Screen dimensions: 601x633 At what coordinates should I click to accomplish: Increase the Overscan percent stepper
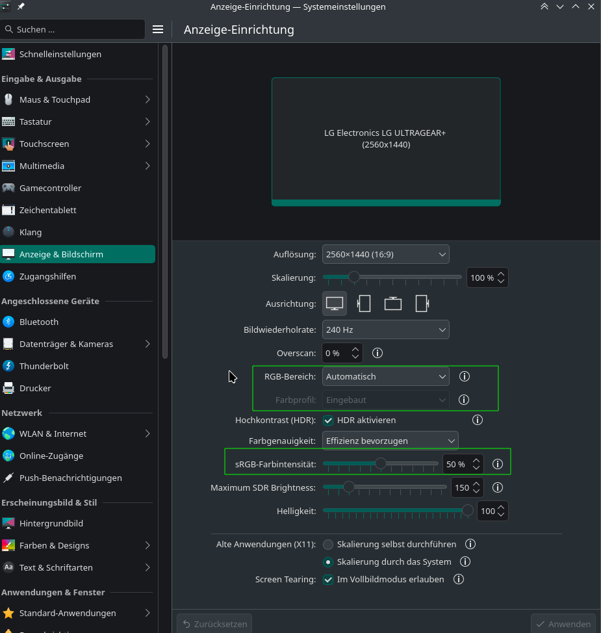click(355, 350)
